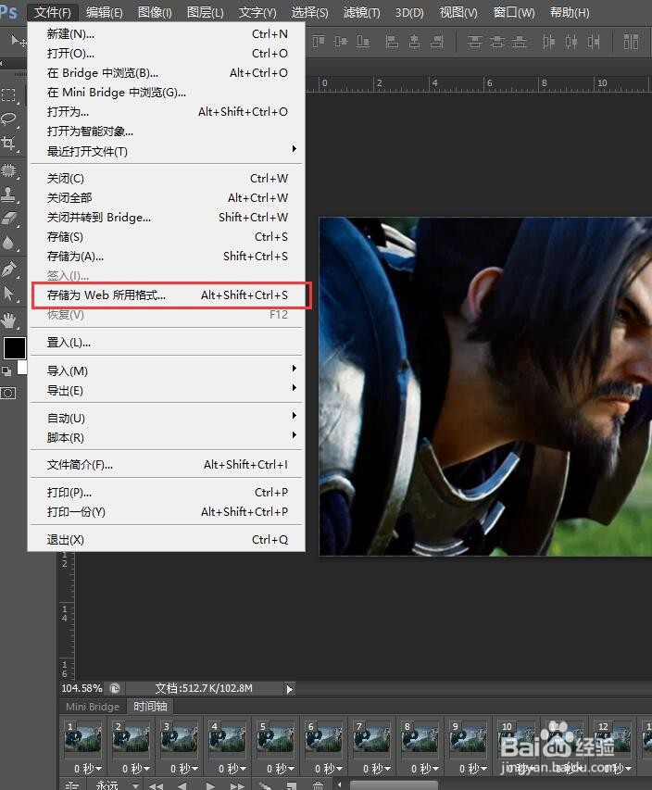652x790 pixels.
Task: Click the black foreground color swatch
Action: (x=14, y=348)
